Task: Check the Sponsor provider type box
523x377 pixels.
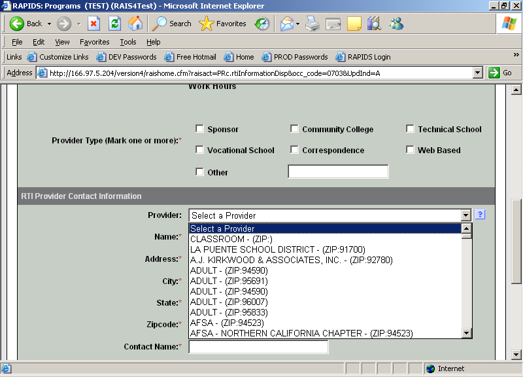Action: coord(200,129)
